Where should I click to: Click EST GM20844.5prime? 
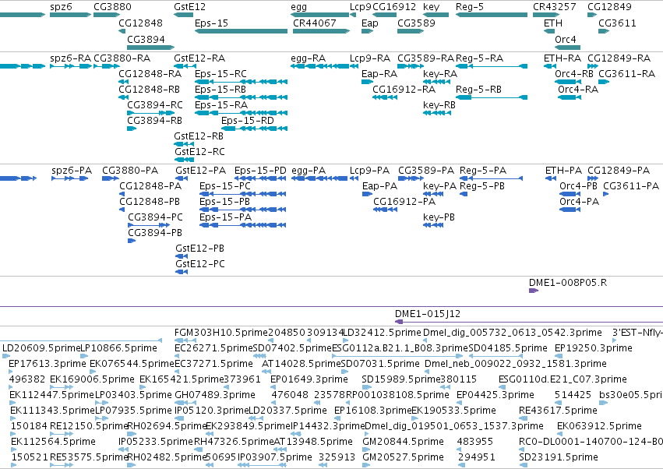click(x=404, y=442)
